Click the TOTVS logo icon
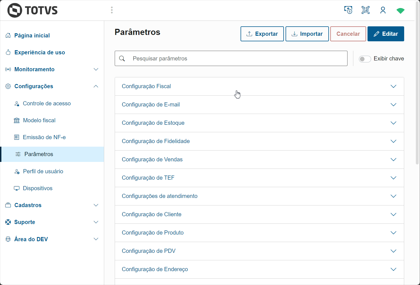Image resolution: width=420 pixels, height=285 pixels. 15,11
